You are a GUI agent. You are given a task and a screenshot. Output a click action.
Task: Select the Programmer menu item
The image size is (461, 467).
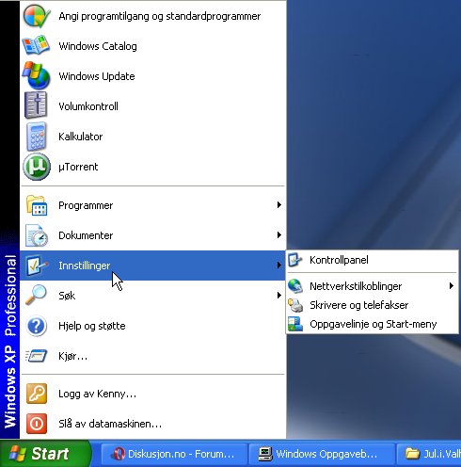[x=152, y=205]
